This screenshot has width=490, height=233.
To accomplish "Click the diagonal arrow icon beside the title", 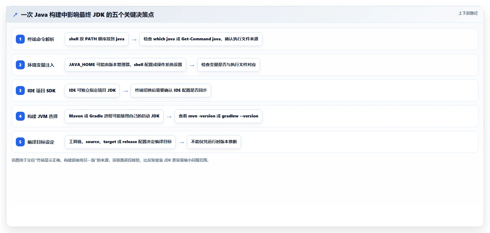I will [x=15, y=15].
